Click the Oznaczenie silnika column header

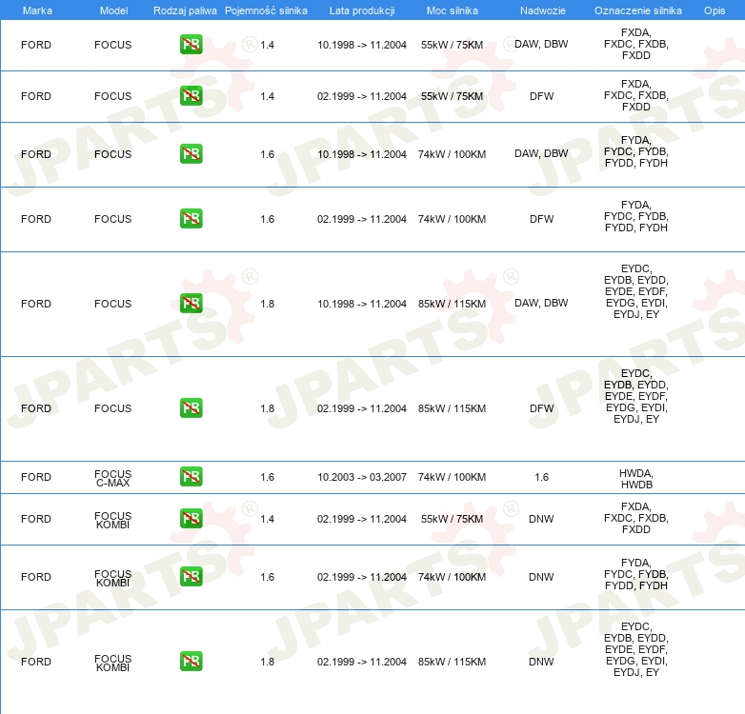[638, 10]
